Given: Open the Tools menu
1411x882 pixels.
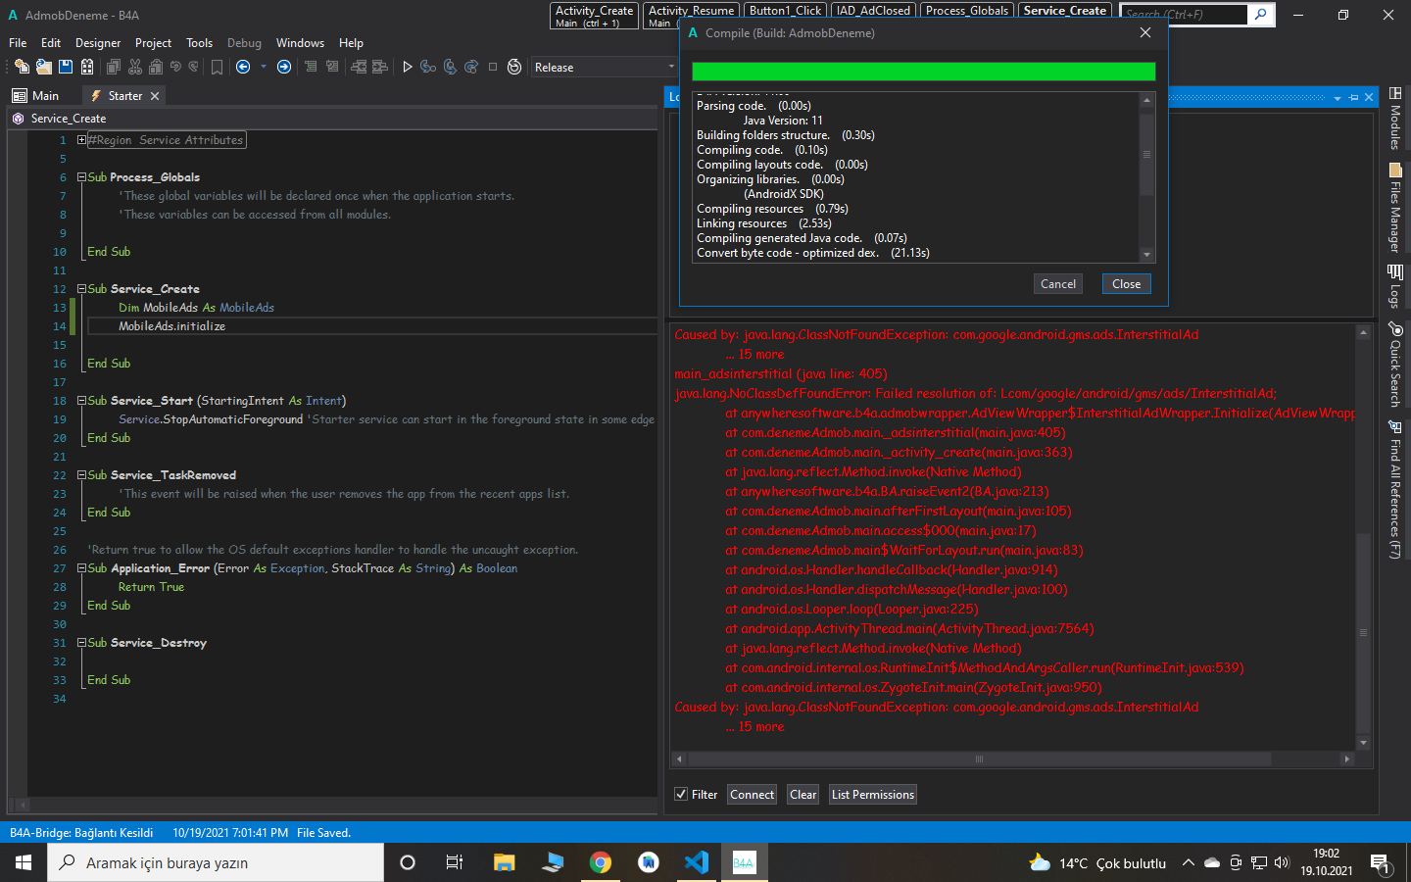Looking at the screenshot, I should [x=199, y=43].
